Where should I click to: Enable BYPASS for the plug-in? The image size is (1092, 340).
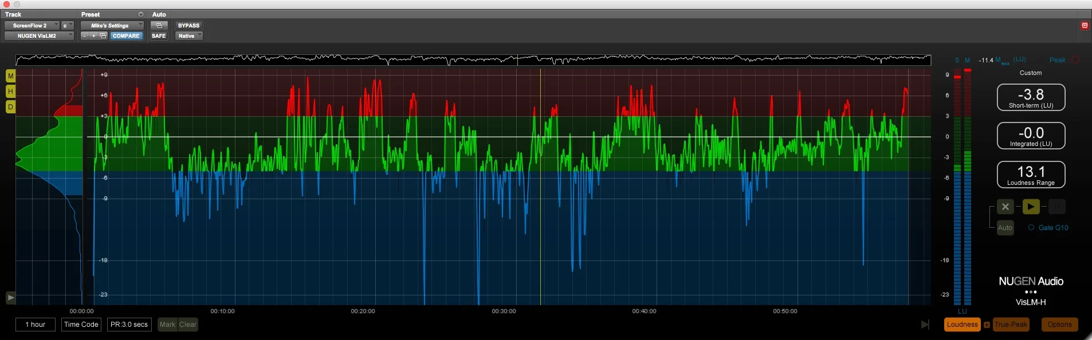(188, 25)
